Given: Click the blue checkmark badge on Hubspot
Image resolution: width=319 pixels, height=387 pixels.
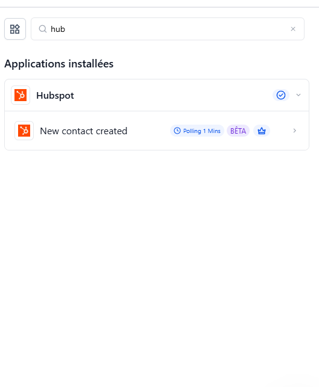Looking at the screenshot, I should [x=281, y=95].
